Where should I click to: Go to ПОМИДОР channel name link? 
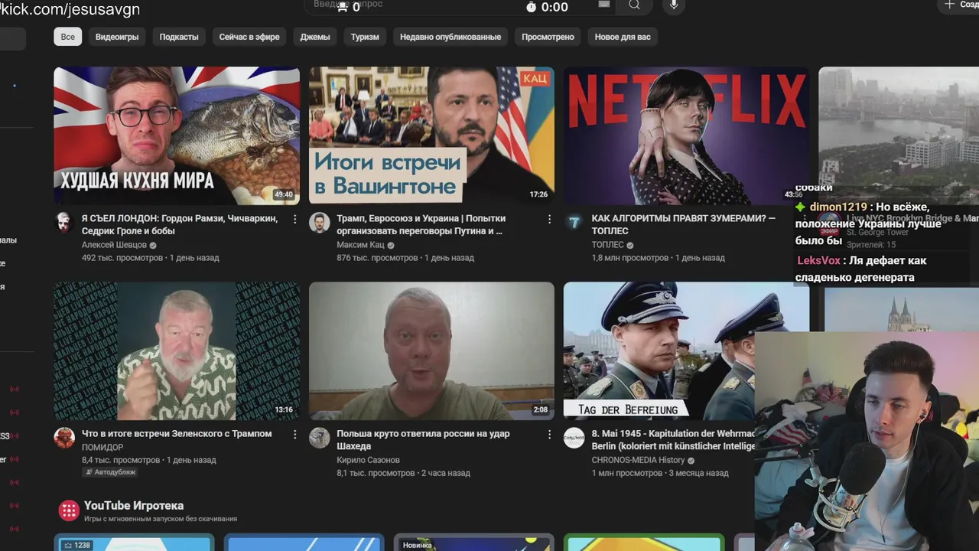click(x=102, y=447)
